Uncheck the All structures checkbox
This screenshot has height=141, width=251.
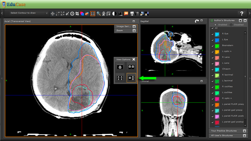(212, 28)
